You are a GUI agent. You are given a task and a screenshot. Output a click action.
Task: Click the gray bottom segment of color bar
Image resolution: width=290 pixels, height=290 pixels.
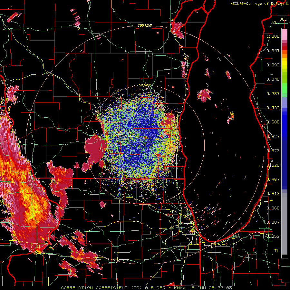coord(285,224)
